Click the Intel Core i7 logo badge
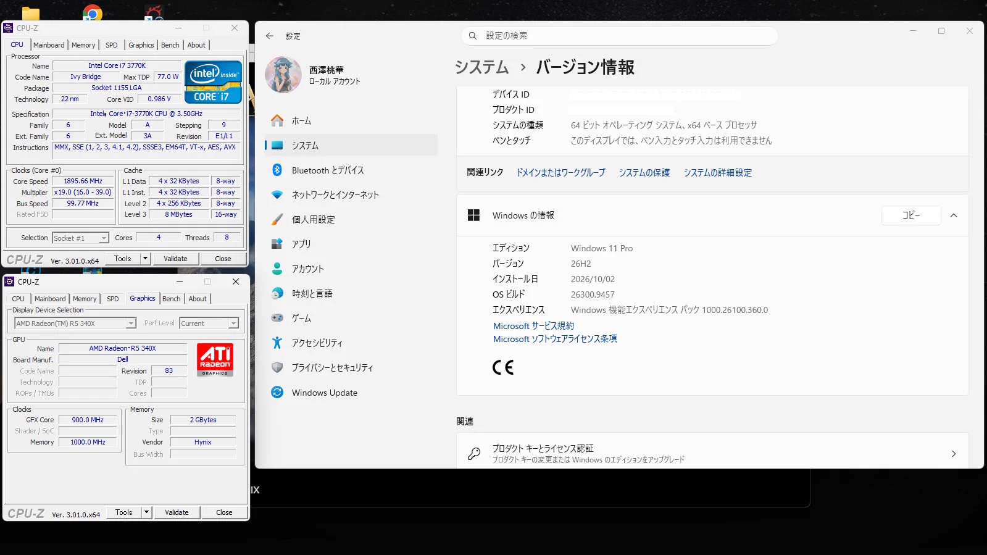The image size is (987, 555). pos(213,81)
